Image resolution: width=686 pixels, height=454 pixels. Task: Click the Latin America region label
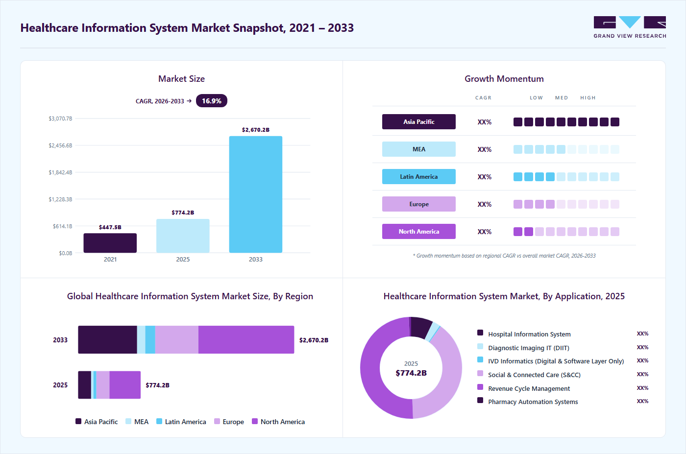pos(419,177)
